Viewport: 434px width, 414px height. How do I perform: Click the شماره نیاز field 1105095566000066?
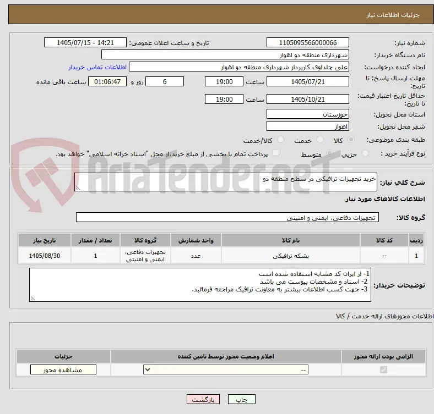[x=307, y=42]
